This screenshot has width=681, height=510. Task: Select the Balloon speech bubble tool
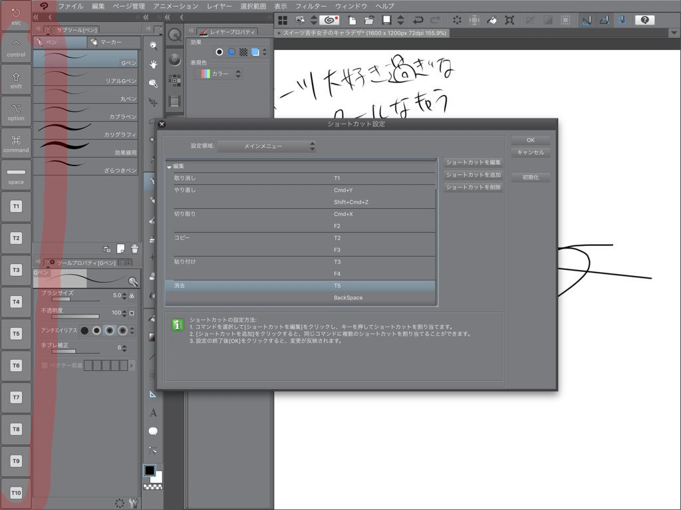coord(154,431)
